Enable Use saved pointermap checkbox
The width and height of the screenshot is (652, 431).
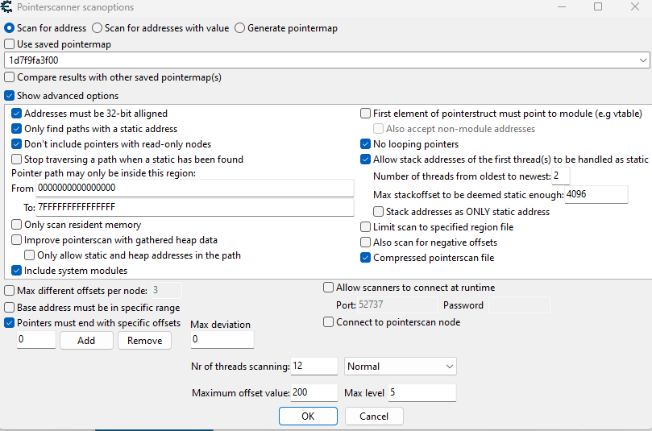coord(10,44)
